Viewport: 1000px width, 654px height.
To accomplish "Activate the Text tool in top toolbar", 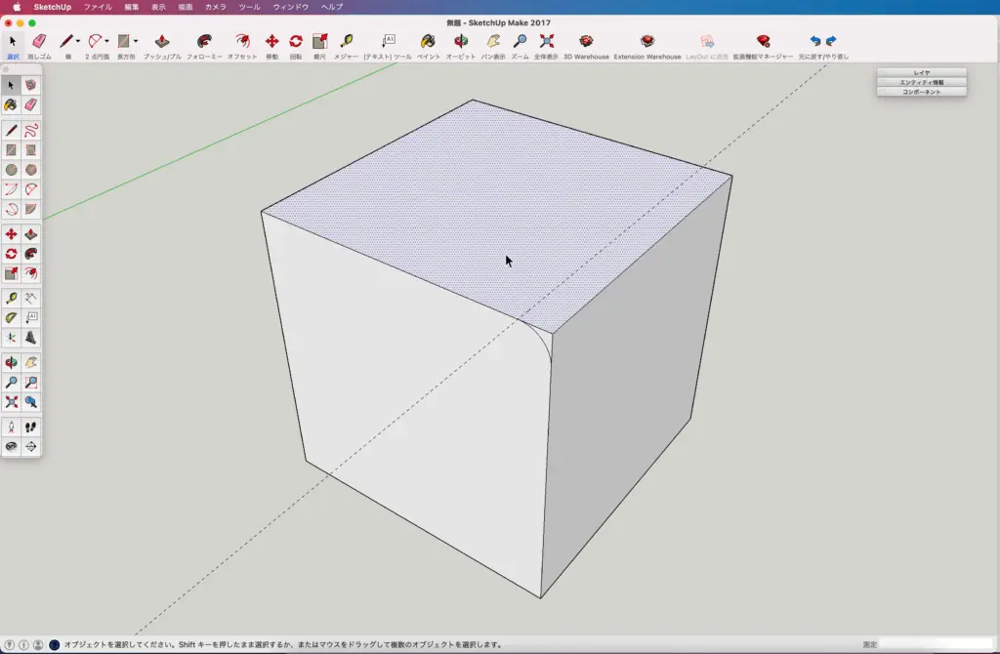I will (x=388, y=41).
